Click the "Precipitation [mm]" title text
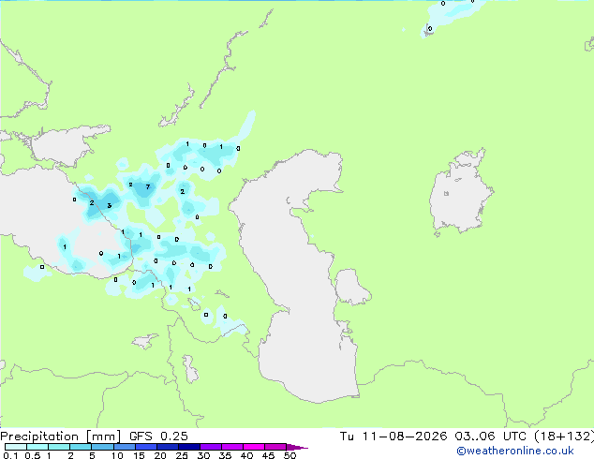The image size is (594, 459). (61, 437)
